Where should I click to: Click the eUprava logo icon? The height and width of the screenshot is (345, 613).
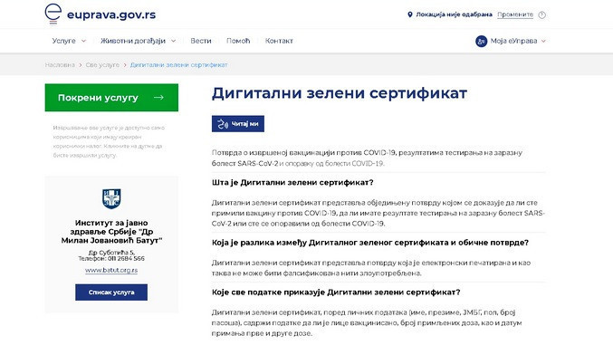[53, 14]
